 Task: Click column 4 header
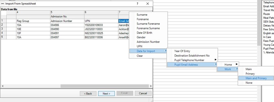33,12
